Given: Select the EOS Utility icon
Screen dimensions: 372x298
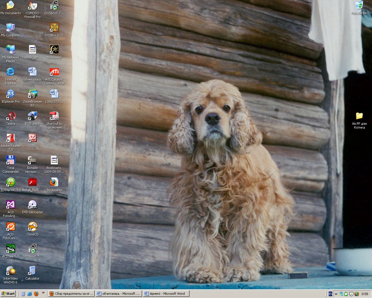Looking at the screenshot, I should 32,118.
